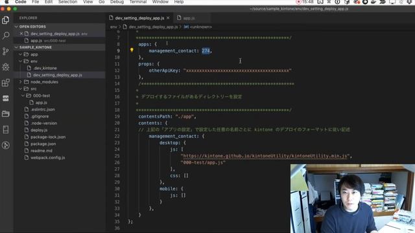Screen dimensions: 415x233
Task: Open .gitignore file
Action: tap(40, 116)
